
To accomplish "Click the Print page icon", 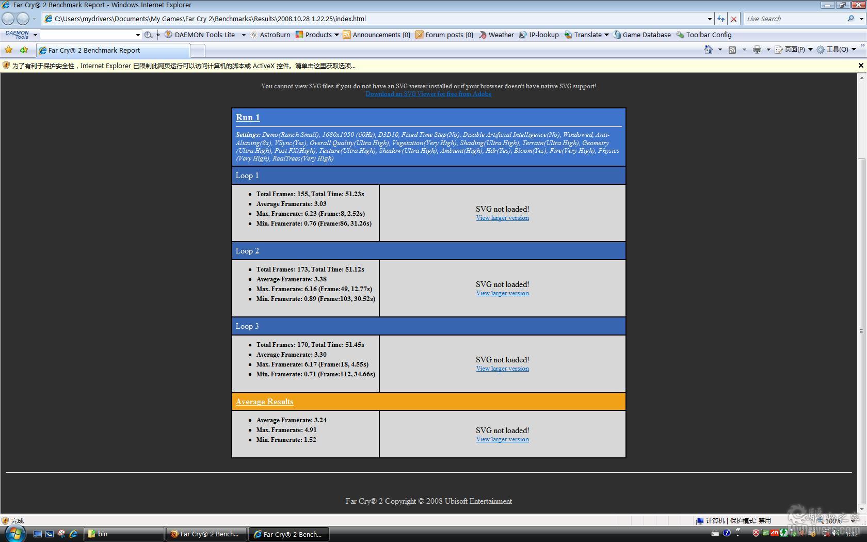I will 757,50.
